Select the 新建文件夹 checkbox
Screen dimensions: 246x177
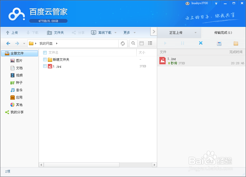[45, 59]
